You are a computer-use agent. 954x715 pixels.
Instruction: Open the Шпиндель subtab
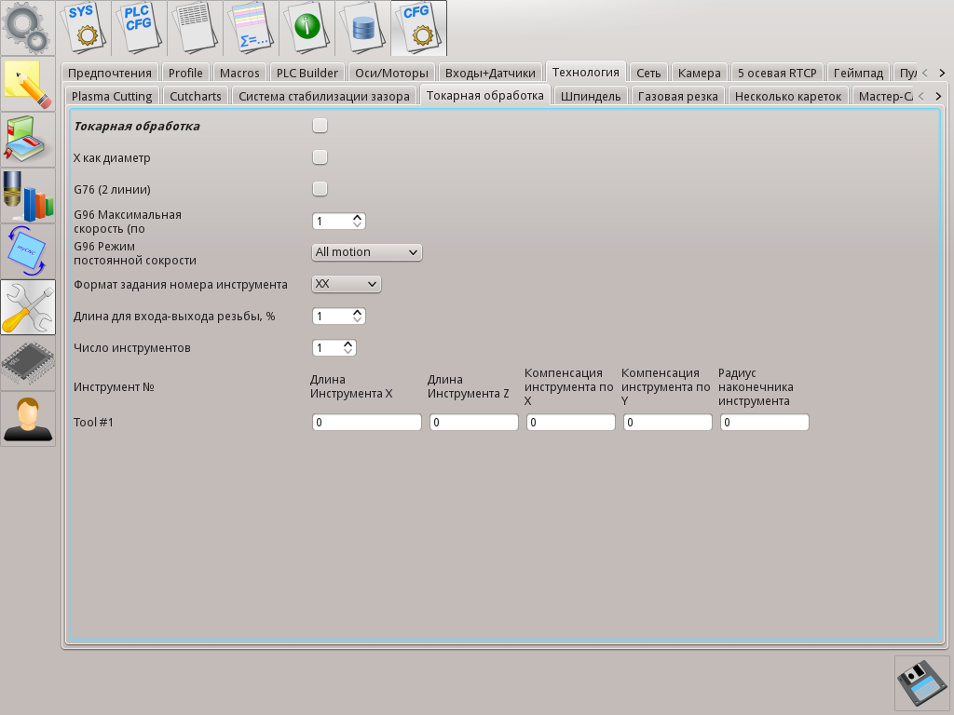(x=591, y=96)
